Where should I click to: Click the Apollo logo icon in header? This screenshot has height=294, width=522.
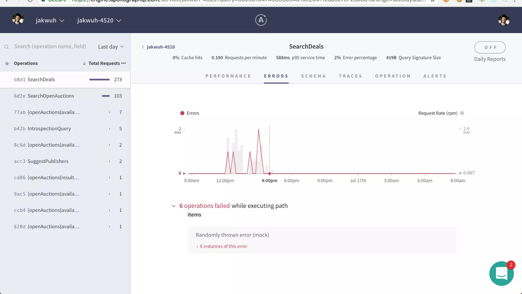(261, 20)
